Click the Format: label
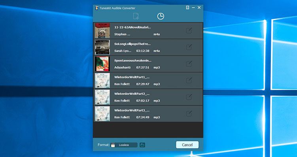Viewport: 297px width, 157px height. [x=104, y=145]
